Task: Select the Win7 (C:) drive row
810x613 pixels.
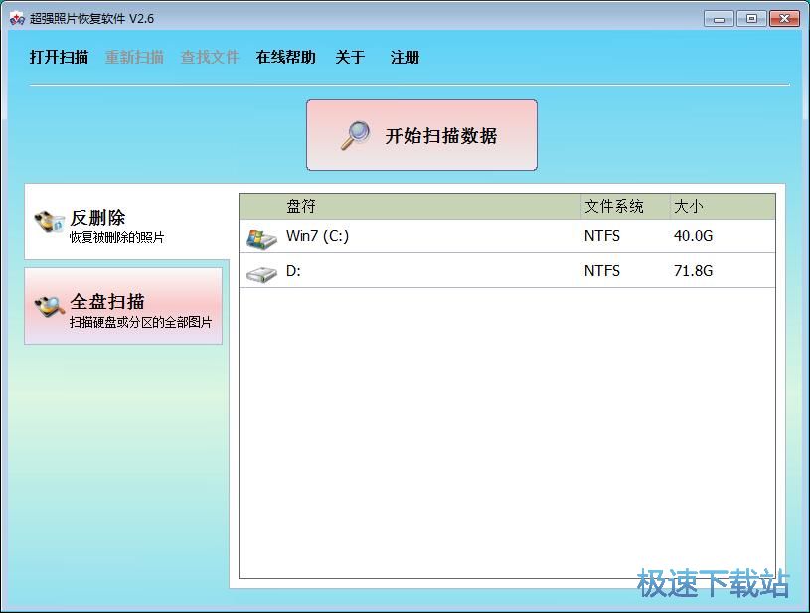Action: (x=507, y=236)
